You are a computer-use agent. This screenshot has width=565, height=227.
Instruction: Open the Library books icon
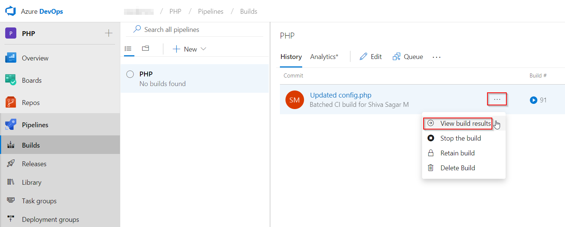11,182
